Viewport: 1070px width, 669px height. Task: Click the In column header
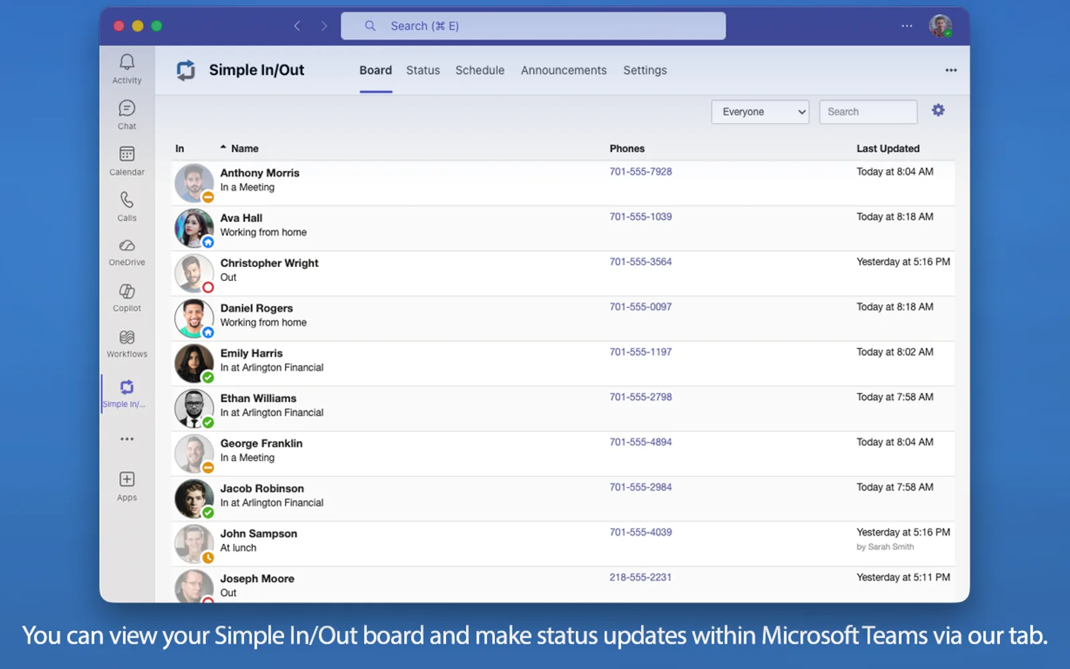pos(180,149)
